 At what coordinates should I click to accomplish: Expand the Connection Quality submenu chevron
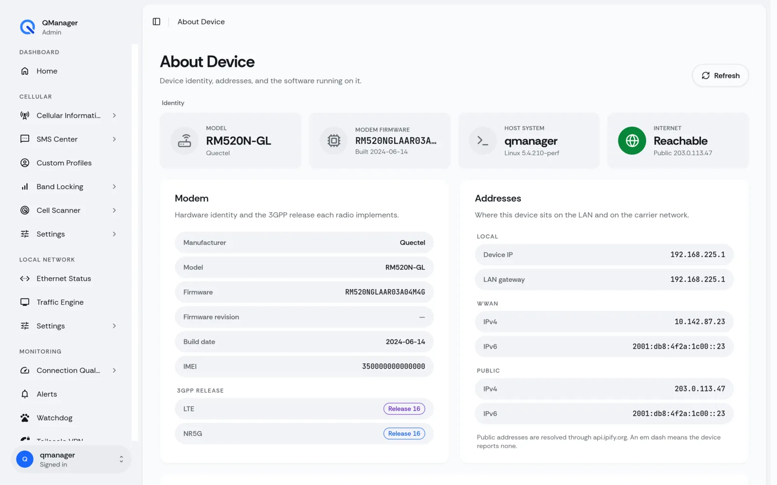pyautogui.click(x=115, y=371)
